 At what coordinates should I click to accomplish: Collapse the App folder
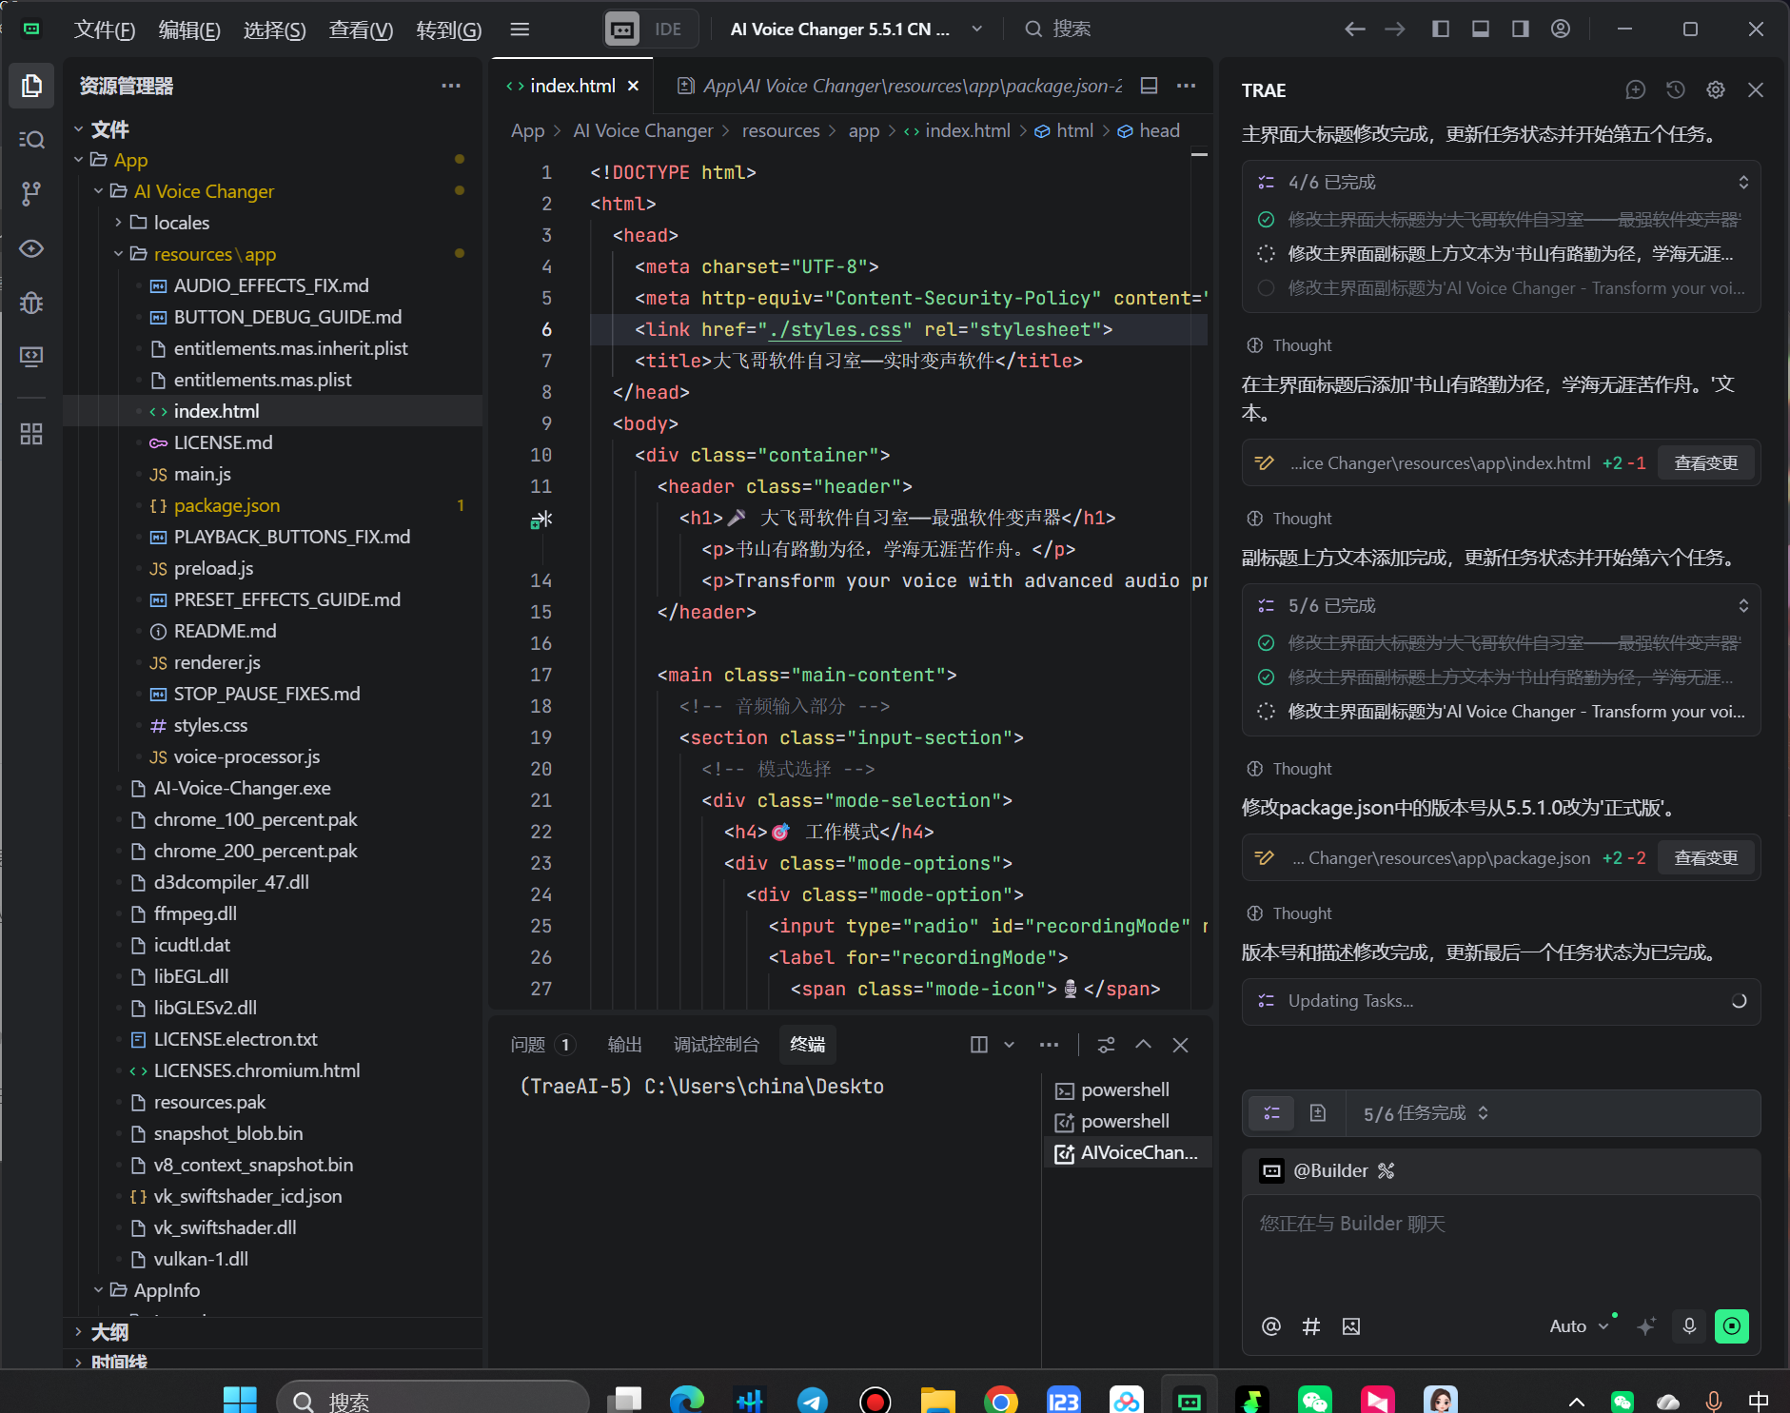(79, 160)
